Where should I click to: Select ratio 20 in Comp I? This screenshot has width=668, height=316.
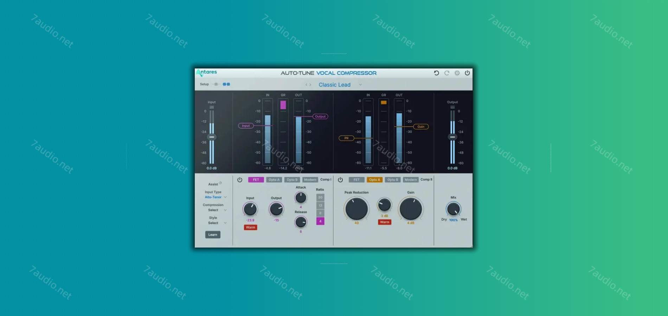click(x=320, y=197)
